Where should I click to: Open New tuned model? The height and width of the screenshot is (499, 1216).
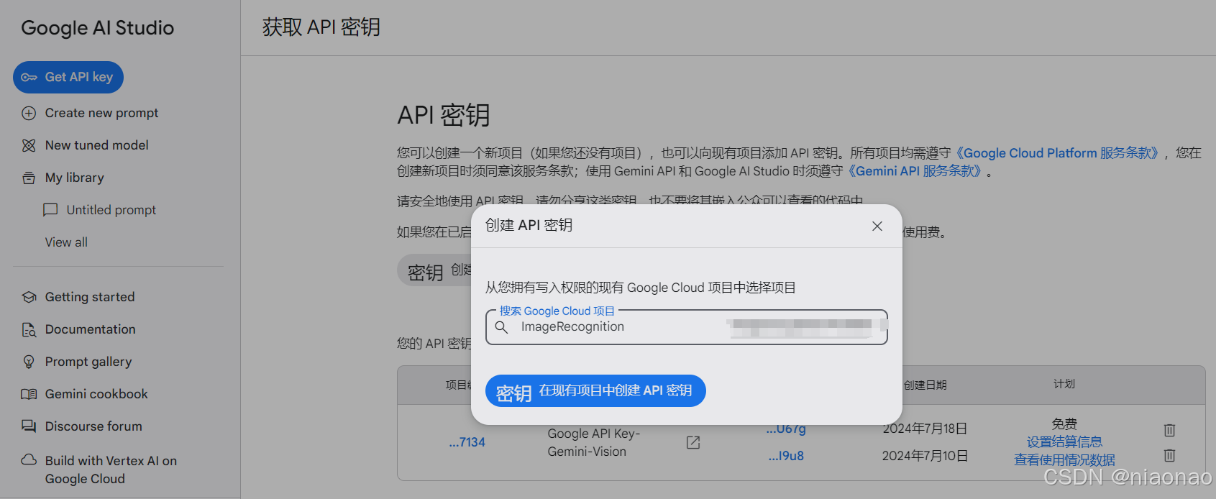[96, 145]
